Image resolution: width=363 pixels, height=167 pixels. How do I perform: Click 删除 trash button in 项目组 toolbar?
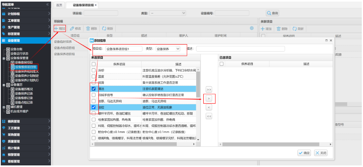(92, 29)
